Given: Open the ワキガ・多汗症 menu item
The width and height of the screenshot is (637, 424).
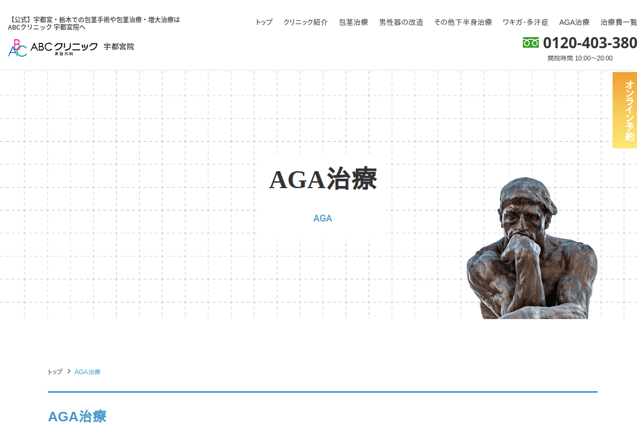Looking at the screenshot, I should pyautogui.click(x=526, y=22).
